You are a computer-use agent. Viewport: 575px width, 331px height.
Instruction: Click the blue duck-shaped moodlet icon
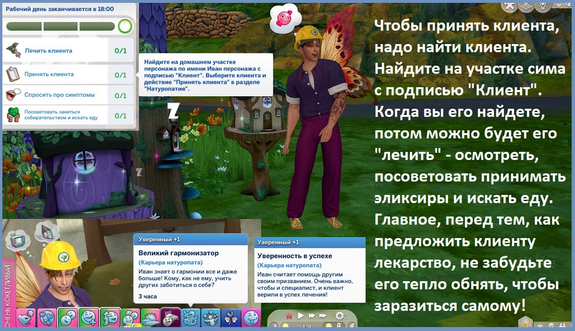[190, 318]
